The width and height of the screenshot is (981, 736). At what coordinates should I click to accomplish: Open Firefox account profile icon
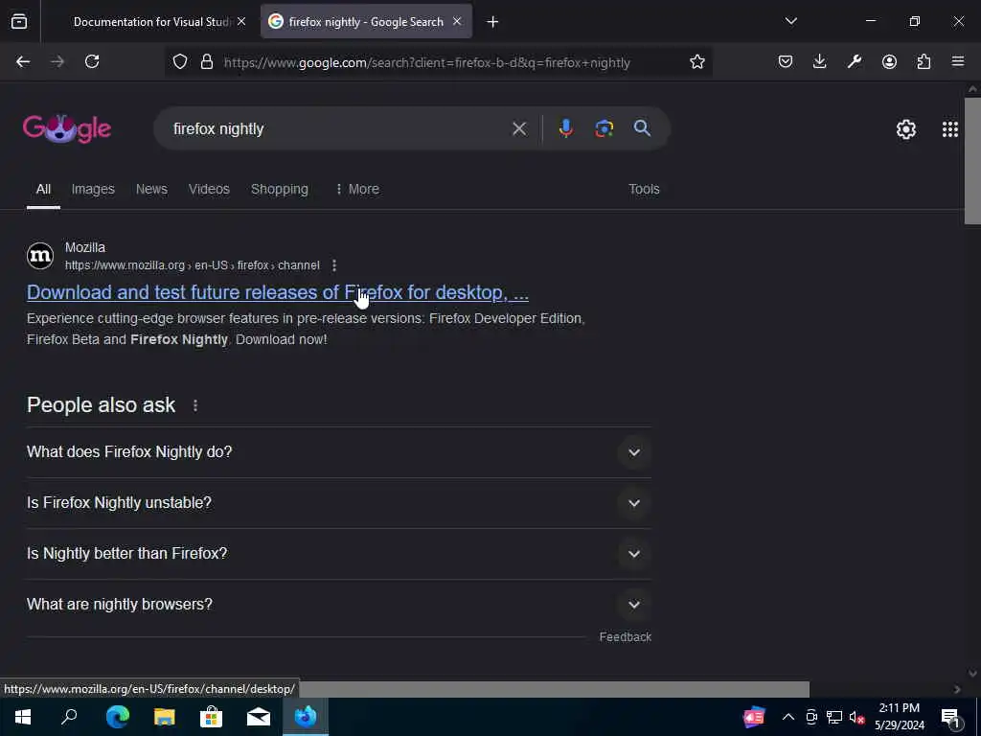[889, 61]
